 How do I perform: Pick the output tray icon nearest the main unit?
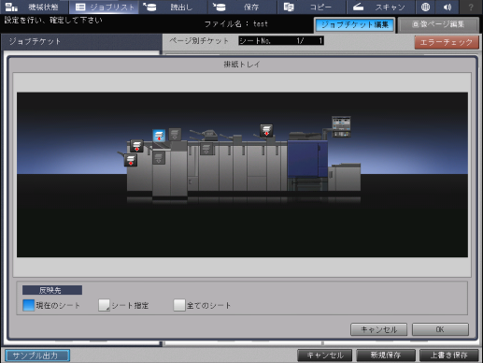266,130
